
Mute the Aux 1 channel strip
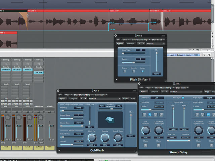(7, 140)
